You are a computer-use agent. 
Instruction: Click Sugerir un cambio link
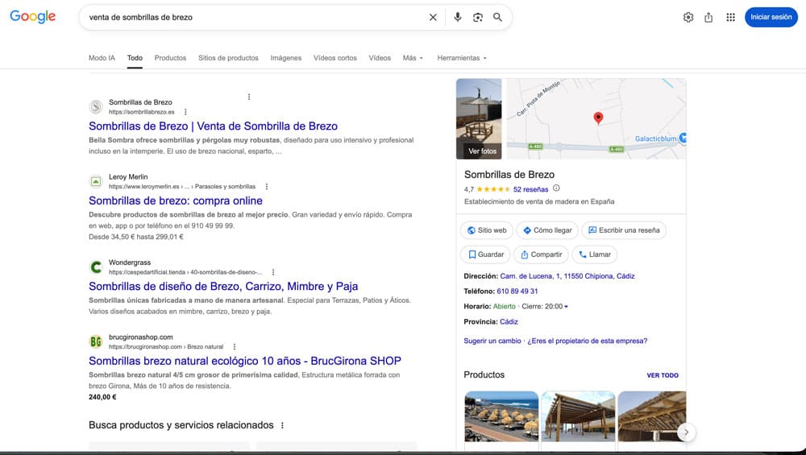[x=492, y=341]
